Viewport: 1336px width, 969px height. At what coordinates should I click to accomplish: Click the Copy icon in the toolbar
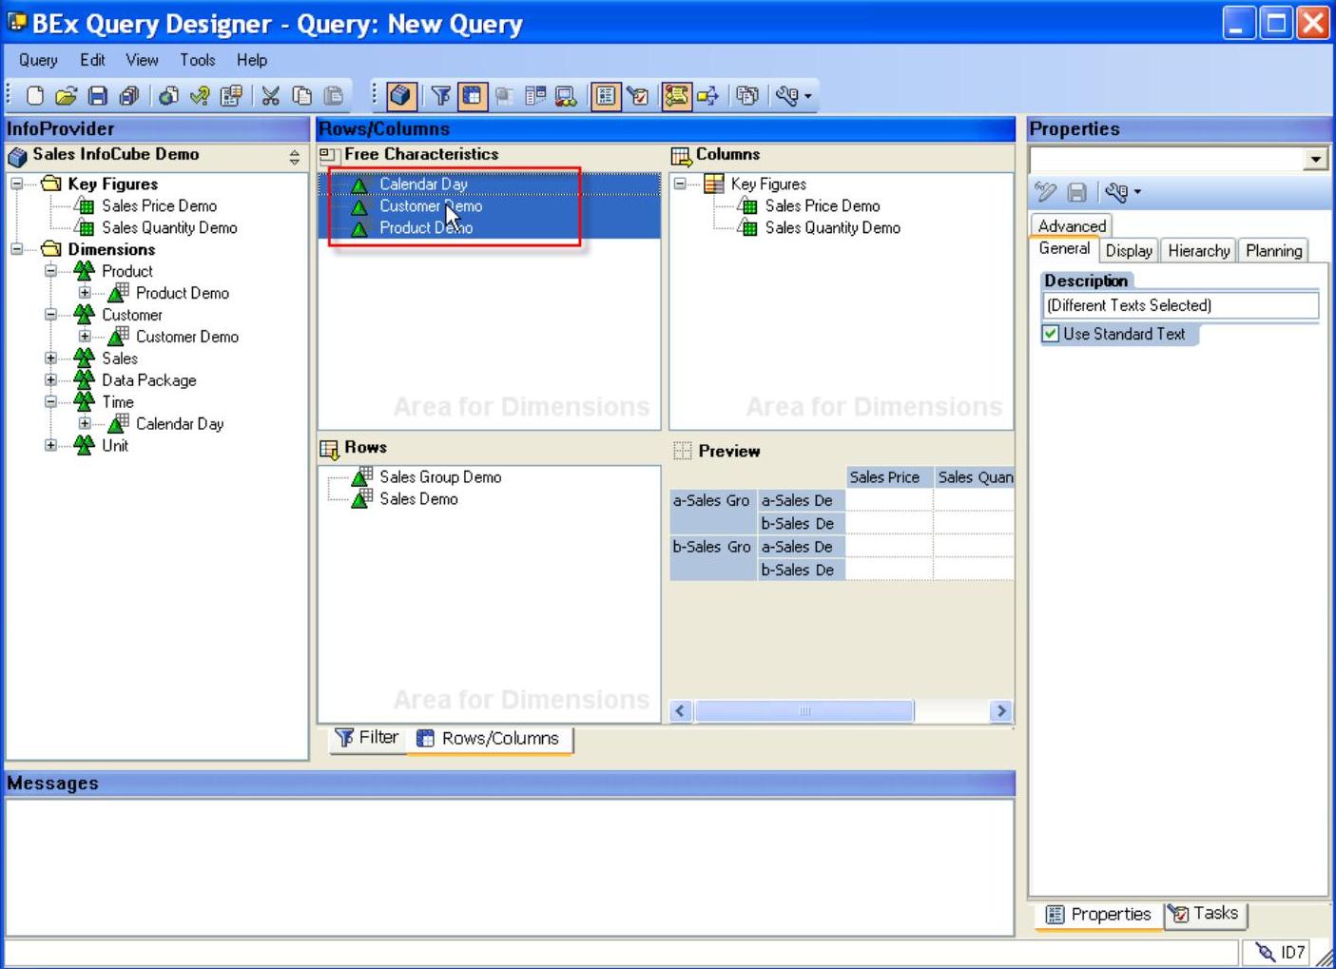point(302,95)
